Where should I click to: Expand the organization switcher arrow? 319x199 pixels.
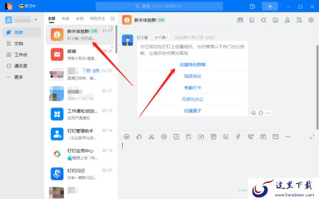tap(36, 20)
